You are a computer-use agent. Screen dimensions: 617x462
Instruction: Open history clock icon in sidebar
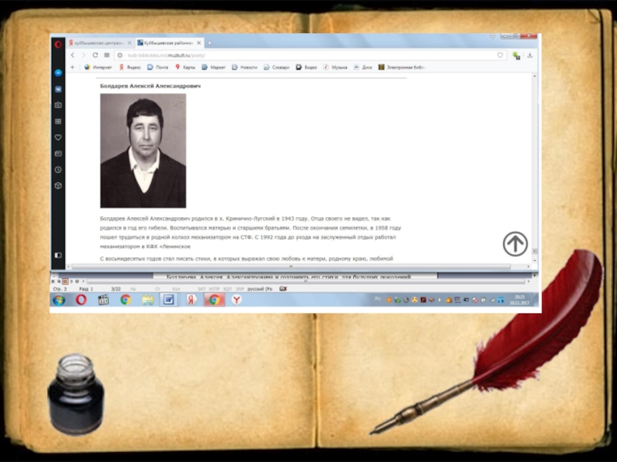(59, 169)
